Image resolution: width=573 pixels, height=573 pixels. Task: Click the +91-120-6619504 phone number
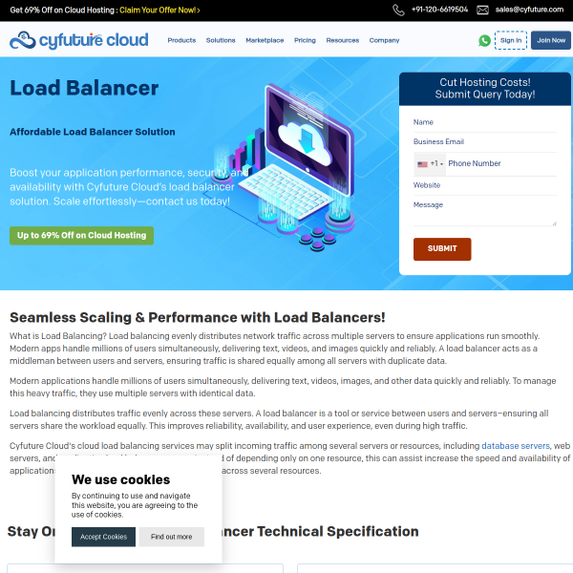point(439,10)
